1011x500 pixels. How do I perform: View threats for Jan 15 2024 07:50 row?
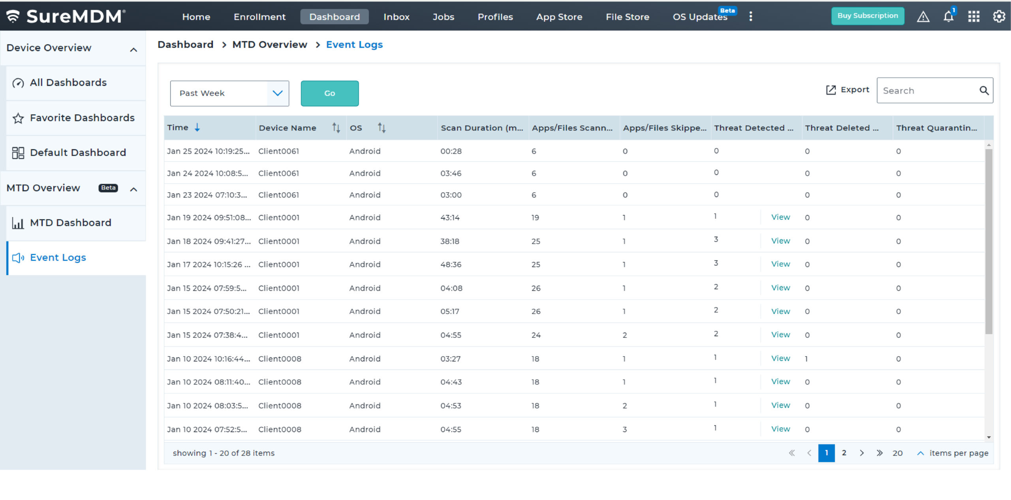(x=780, y=311)
